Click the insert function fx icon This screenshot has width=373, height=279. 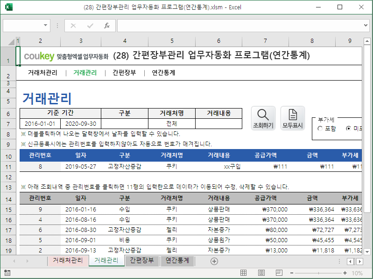point(107,26)
